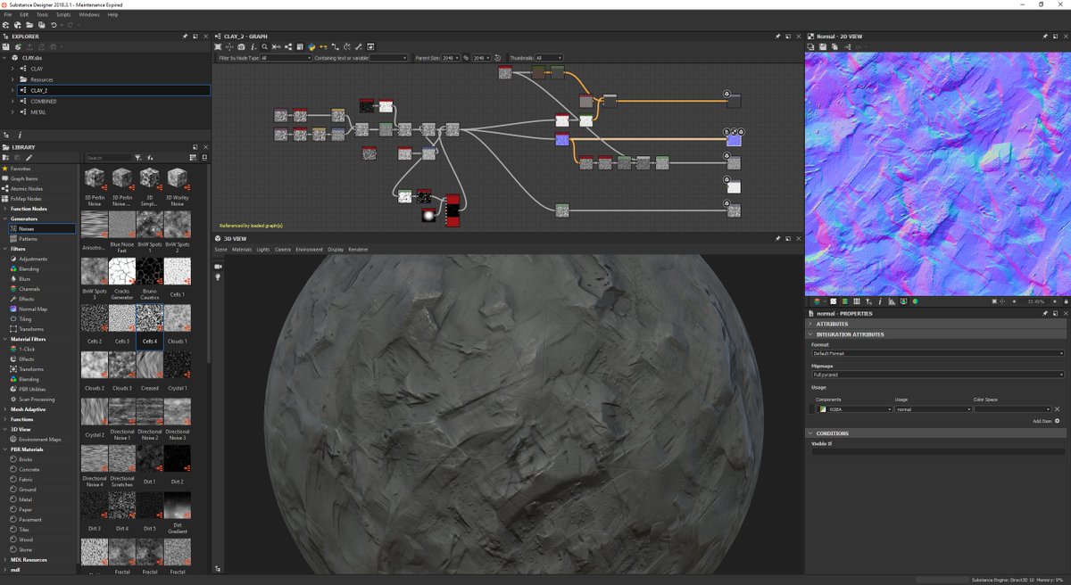
Task: Select the Cracks Generator thumbnail
Action: coord(121,272)
